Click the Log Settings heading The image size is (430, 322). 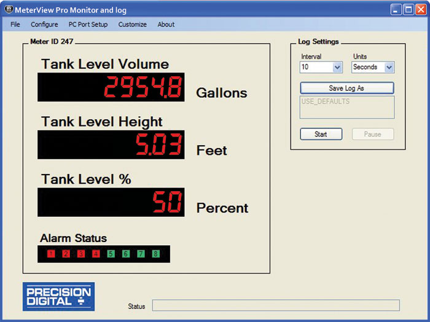click(x=318, y=42)
